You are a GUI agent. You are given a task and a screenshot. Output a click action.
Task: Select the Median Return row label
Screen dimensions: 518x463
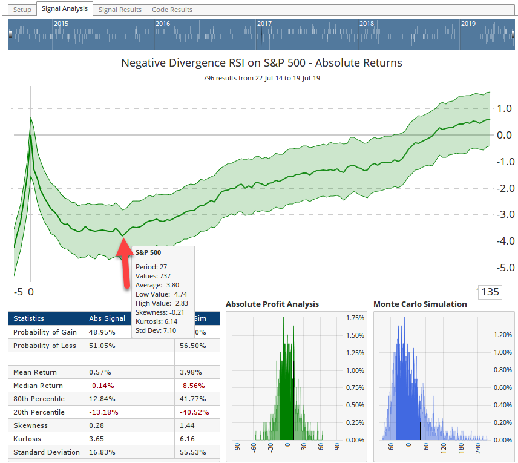[38, 386]
